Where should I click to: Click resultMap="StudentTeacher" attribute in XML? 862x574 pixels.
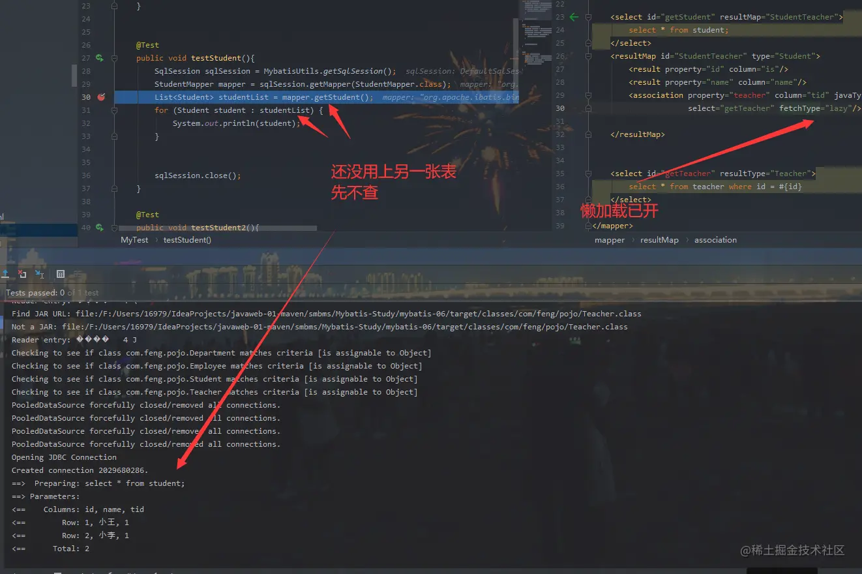coord(779,17)
